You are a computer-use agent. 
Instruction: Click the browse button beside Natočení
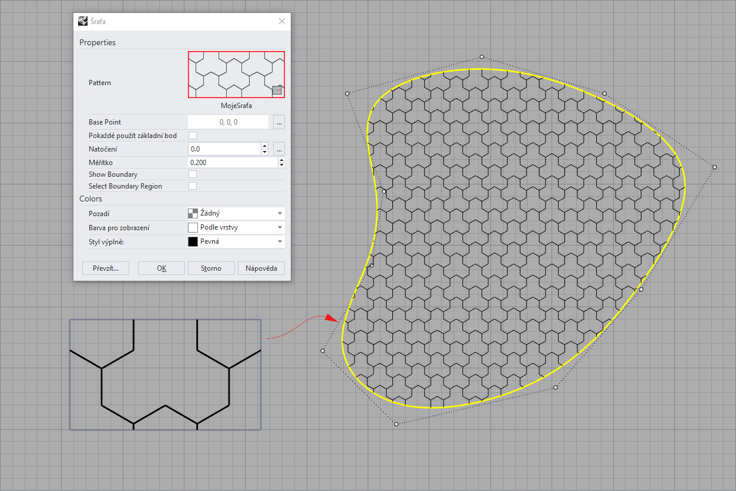tap(279, 149)
